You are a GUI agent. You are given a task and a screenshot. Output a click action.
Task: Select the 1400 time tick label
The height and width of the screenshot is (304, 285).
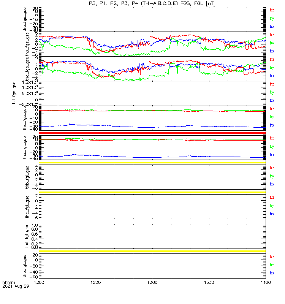[x=266, y=282]
